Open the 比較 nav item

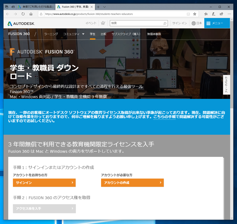click(x=104, y=34)
